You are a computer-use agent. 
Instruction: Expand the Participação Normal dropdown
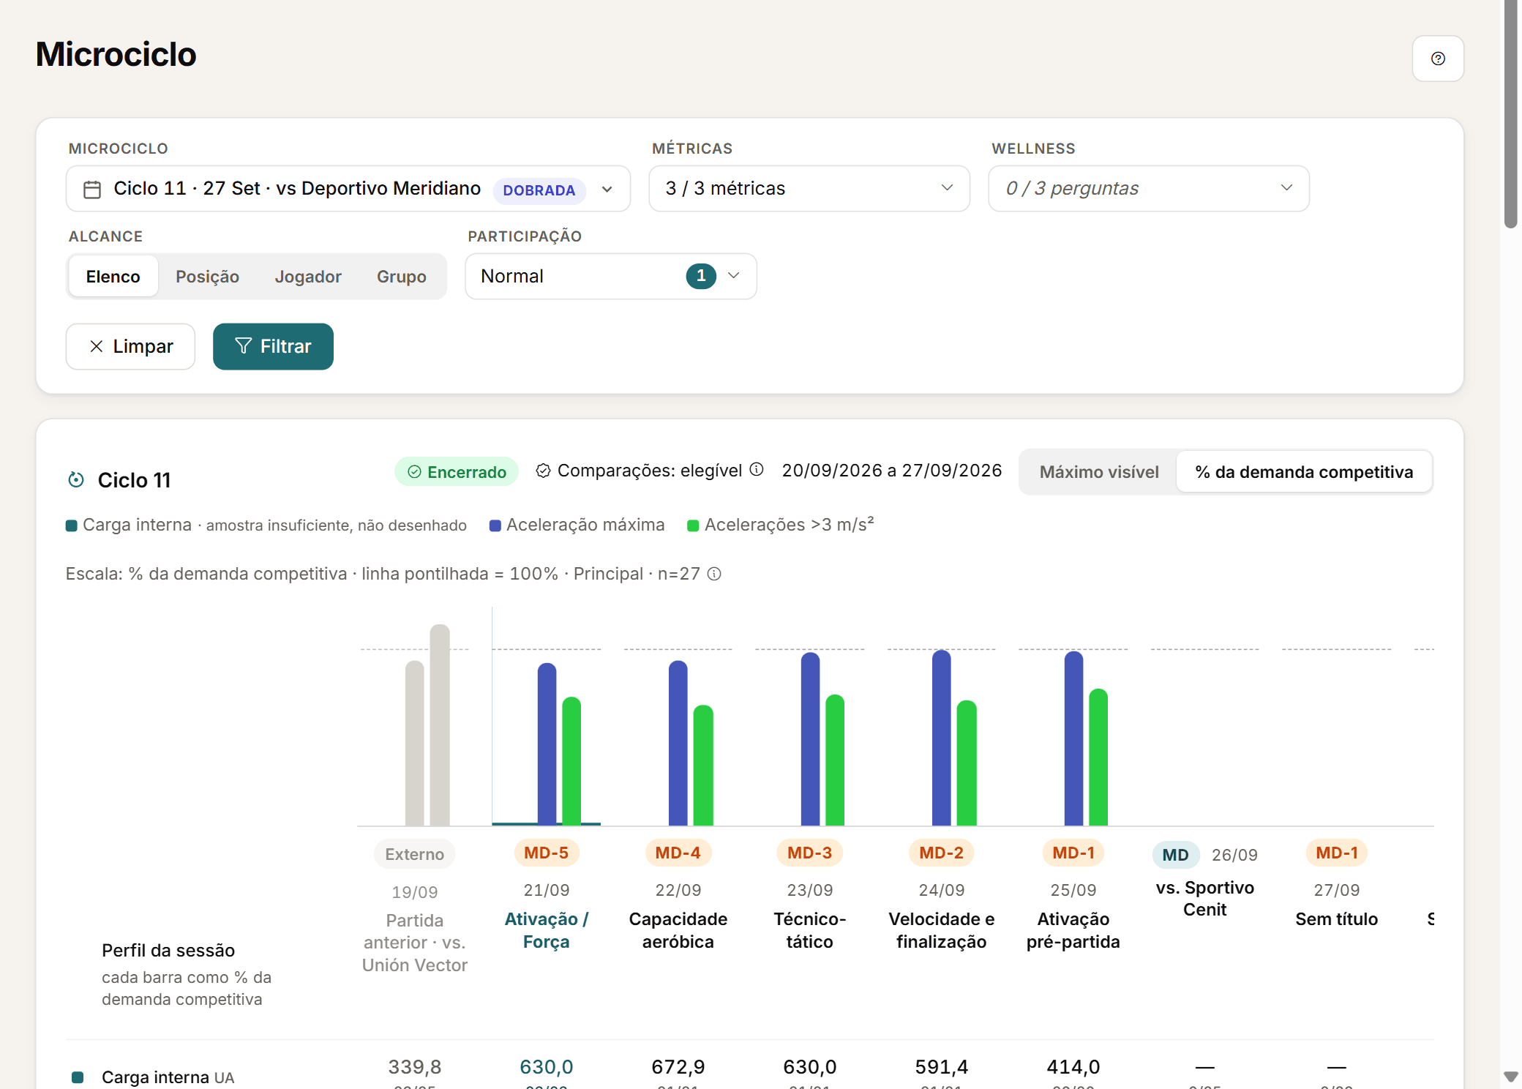[610, 277]
